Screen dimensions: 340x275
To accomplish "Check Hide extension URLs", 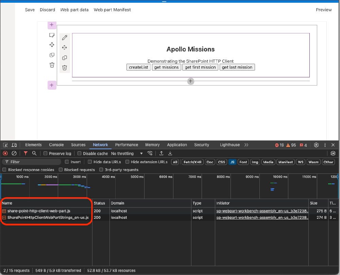I will click(x=127, y=162).
